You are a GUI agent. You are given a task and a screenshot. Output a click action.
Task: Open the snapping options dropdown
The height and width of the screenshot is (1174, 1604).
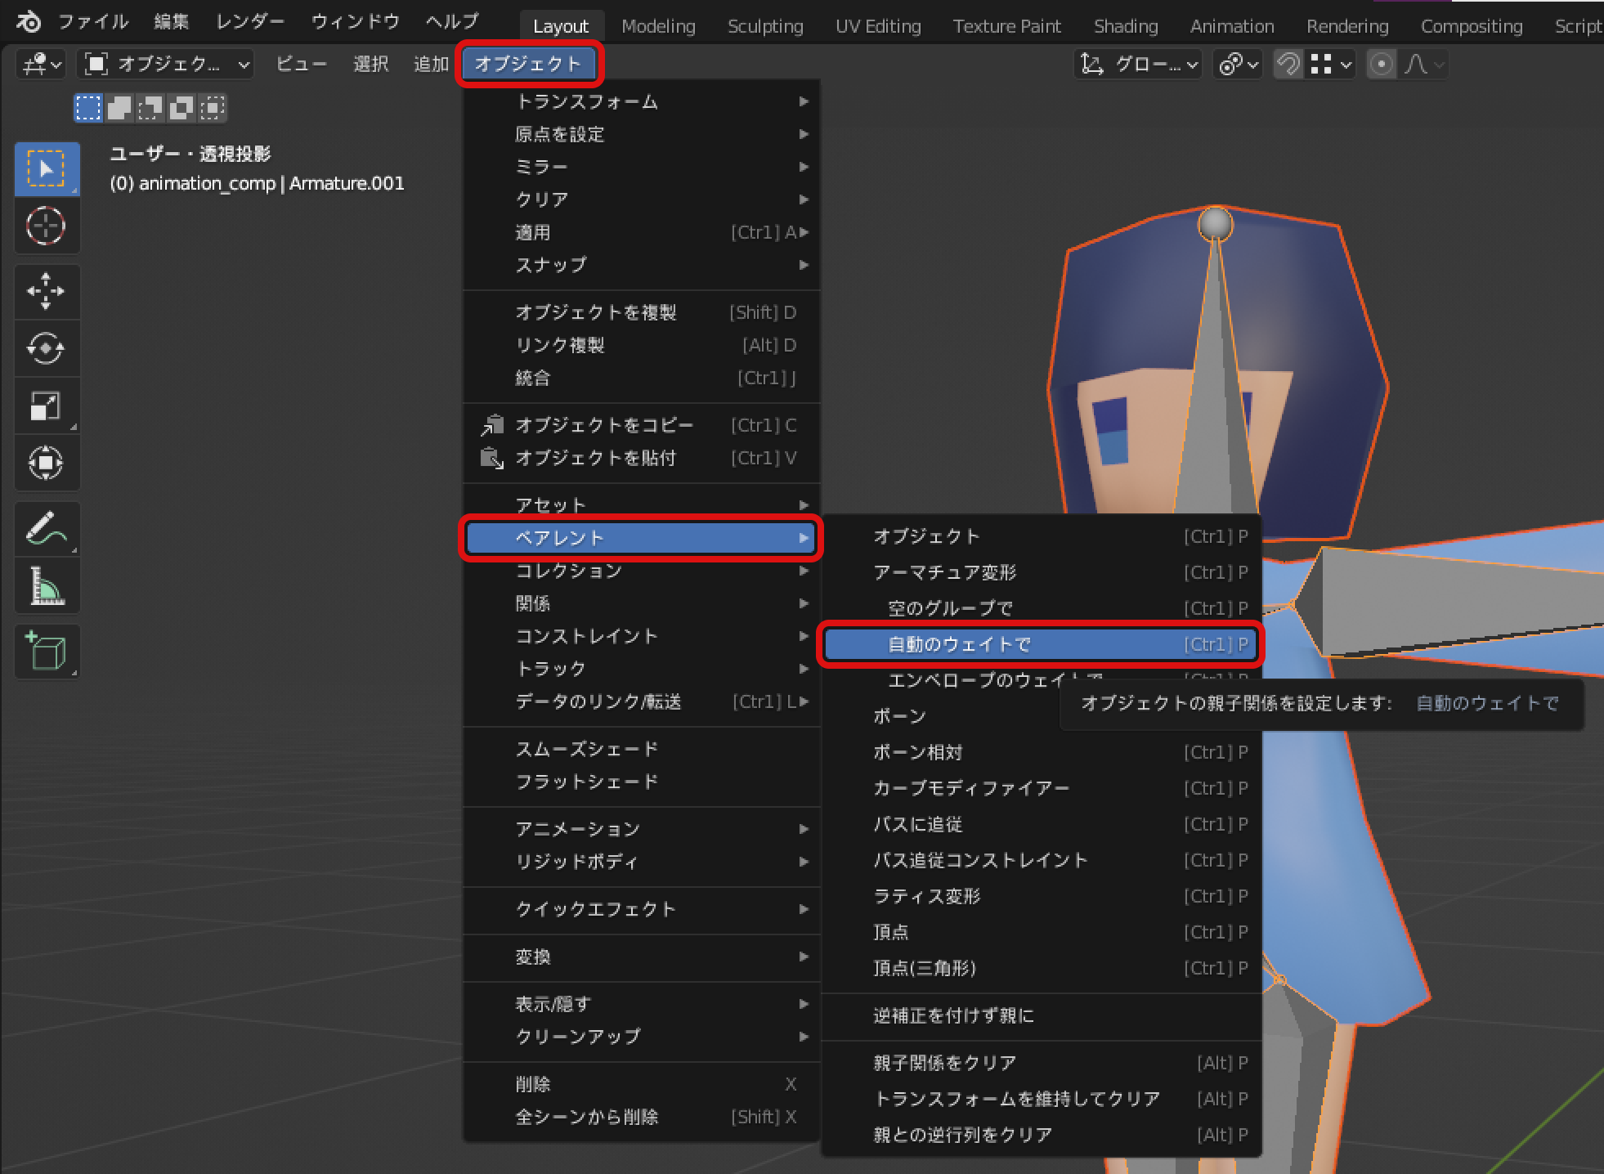pos(1331,64)
